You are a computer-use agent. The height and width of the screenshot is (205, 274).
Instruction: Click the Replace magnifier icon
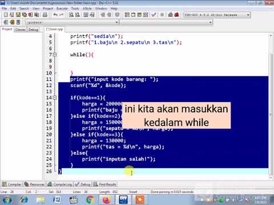pyautogui.click(x=78, y=15)
